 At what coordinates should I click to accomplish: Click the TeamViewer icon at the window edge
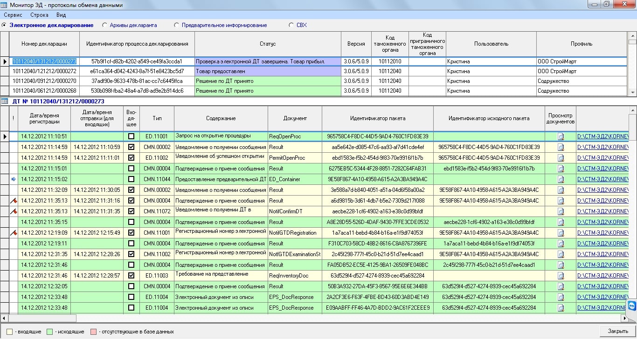632,305
